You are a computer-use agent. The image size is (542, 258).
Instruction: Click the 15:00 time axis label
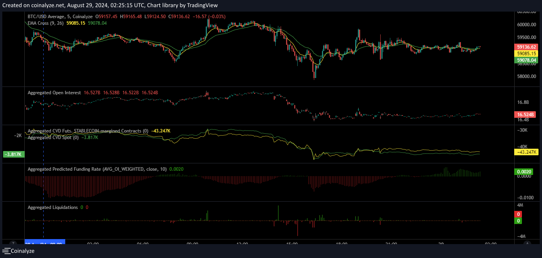click(x=292, y=244)
